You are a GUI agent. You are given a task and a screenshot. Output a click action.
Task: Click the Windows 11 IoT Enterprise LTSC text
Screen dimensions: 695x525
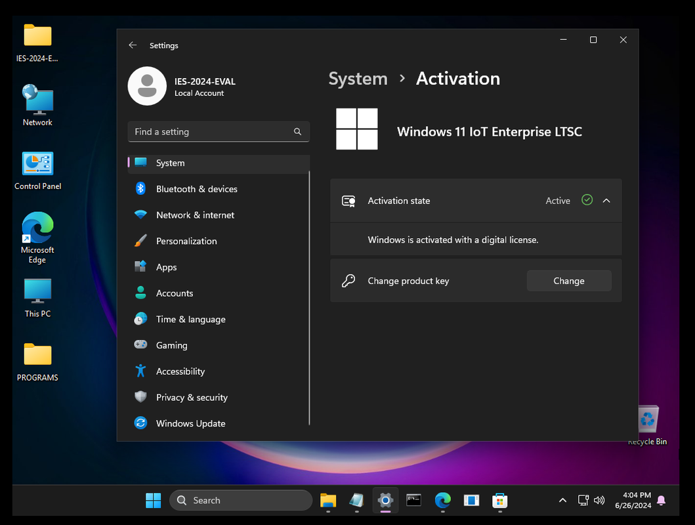(x=490, y=132)
